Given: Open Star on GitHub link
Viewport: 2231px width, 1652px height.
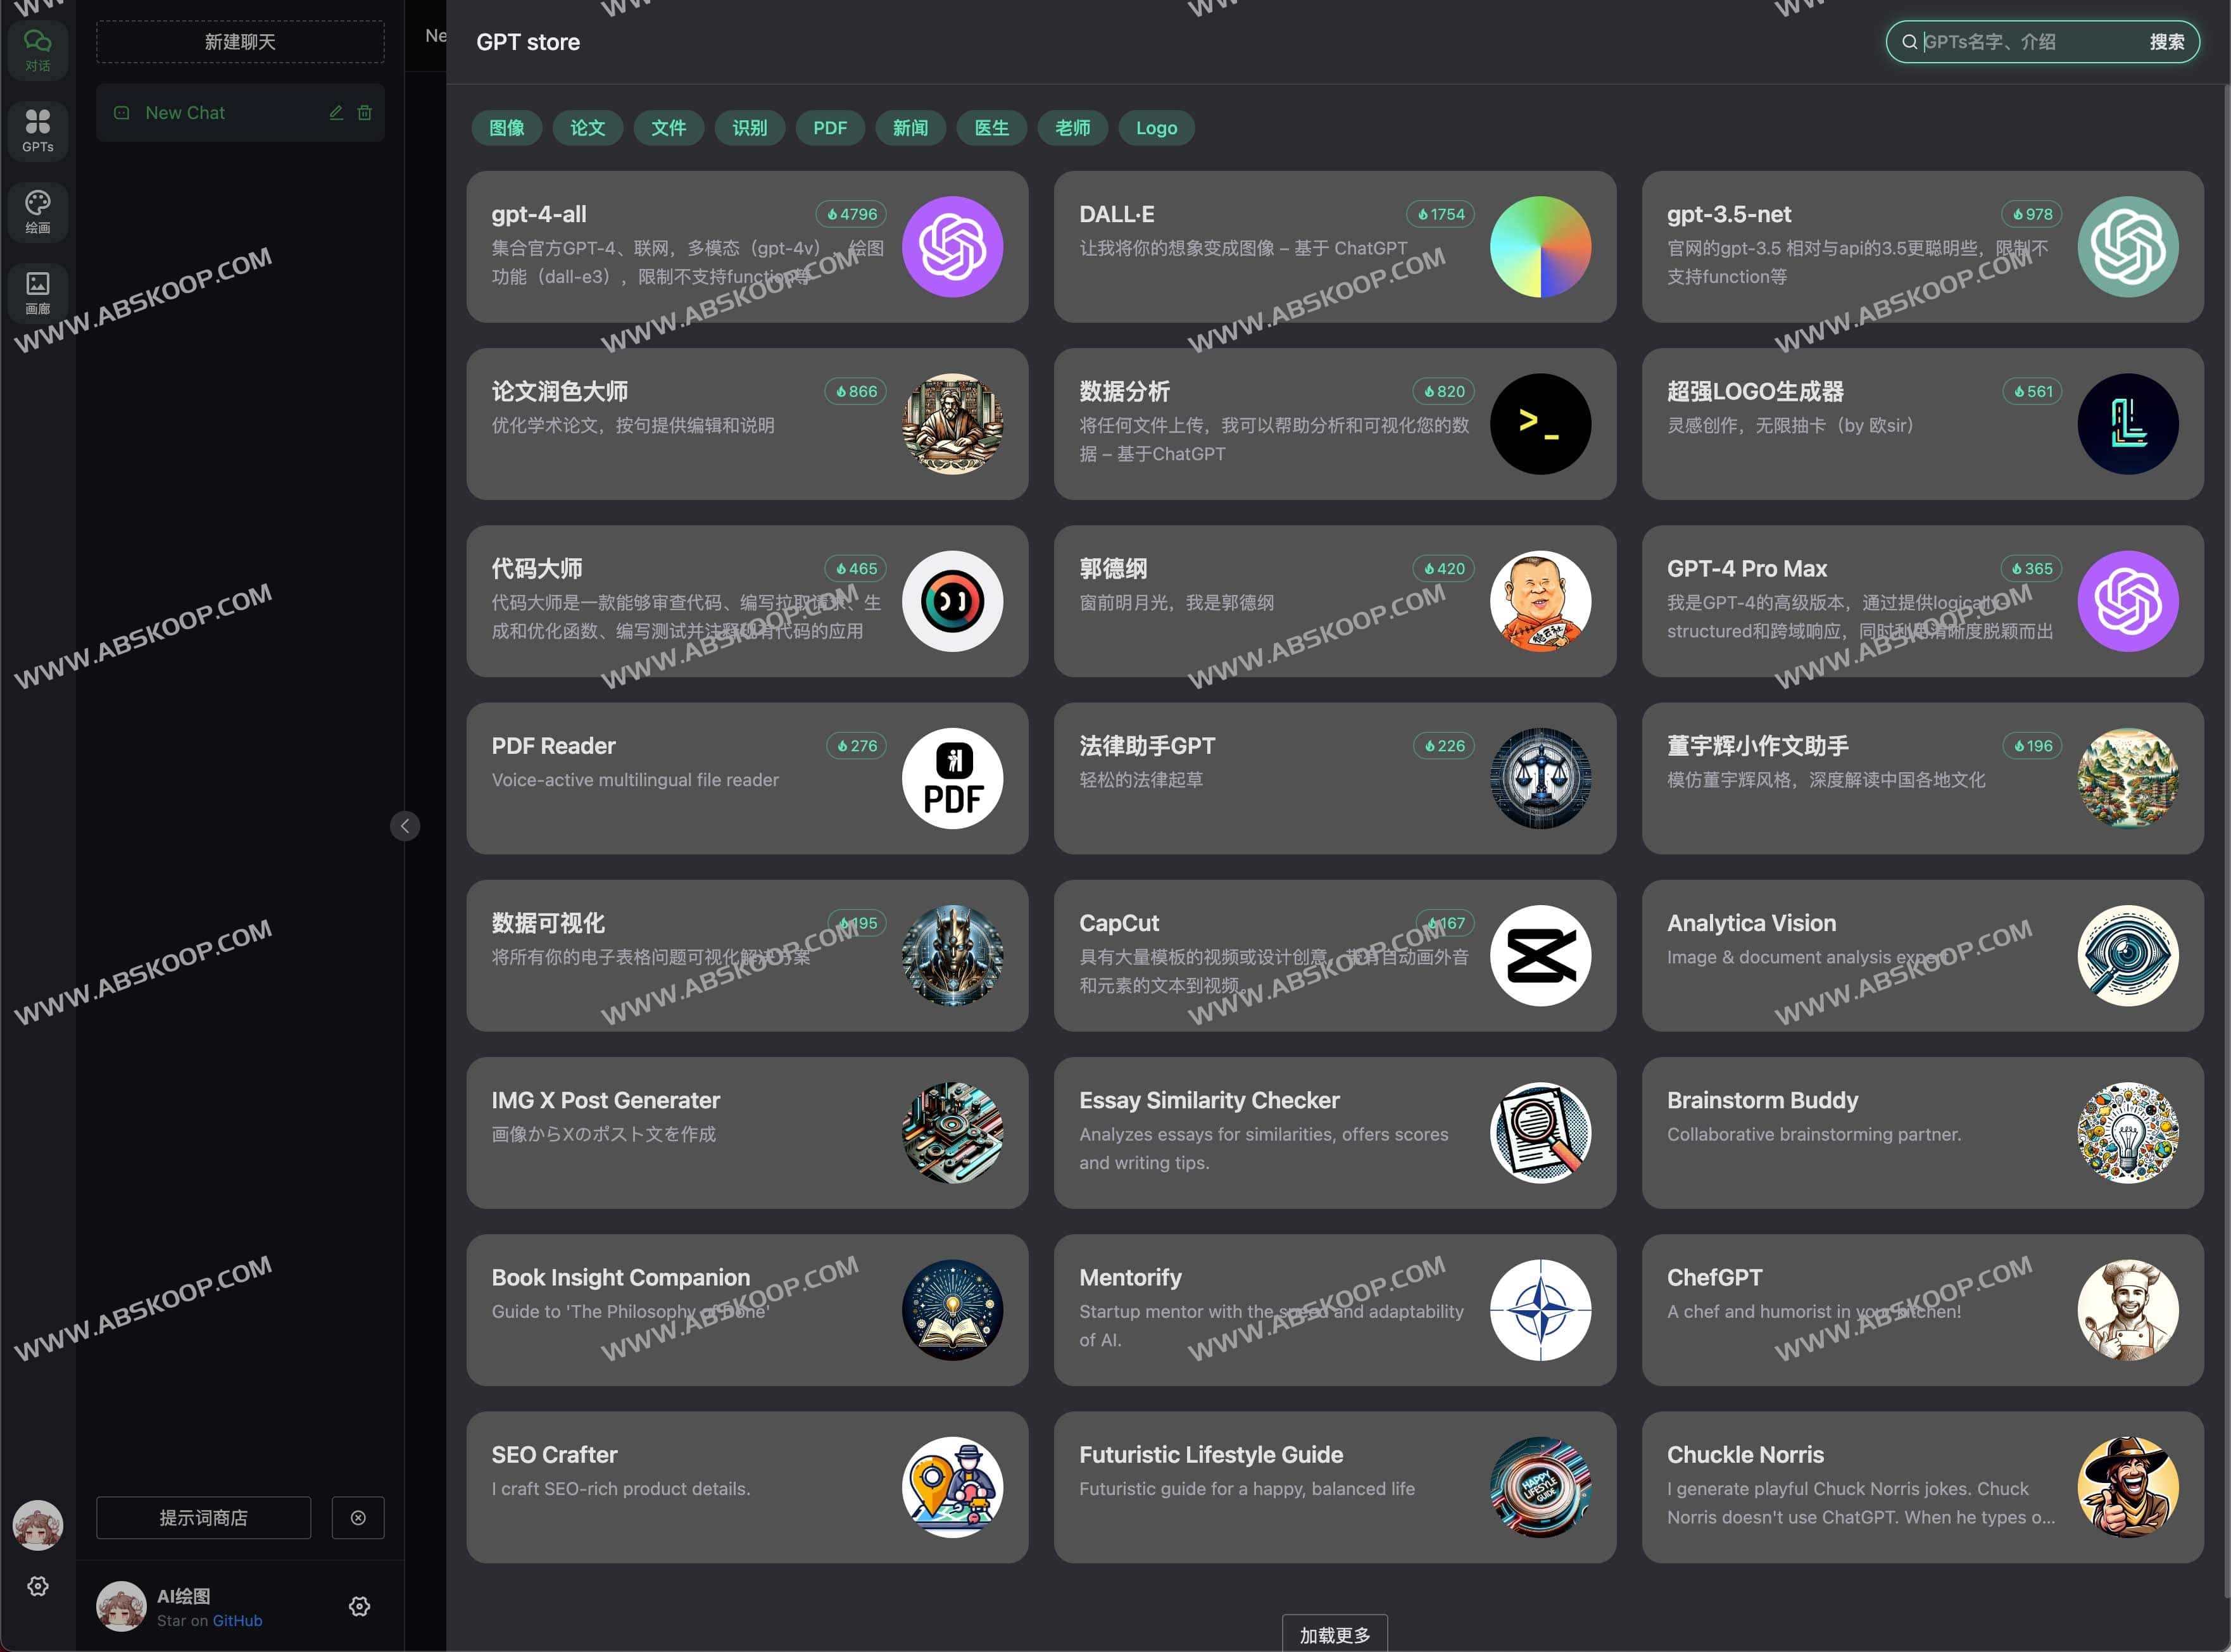Looking at the screenshot, I should click(237, 1620).
